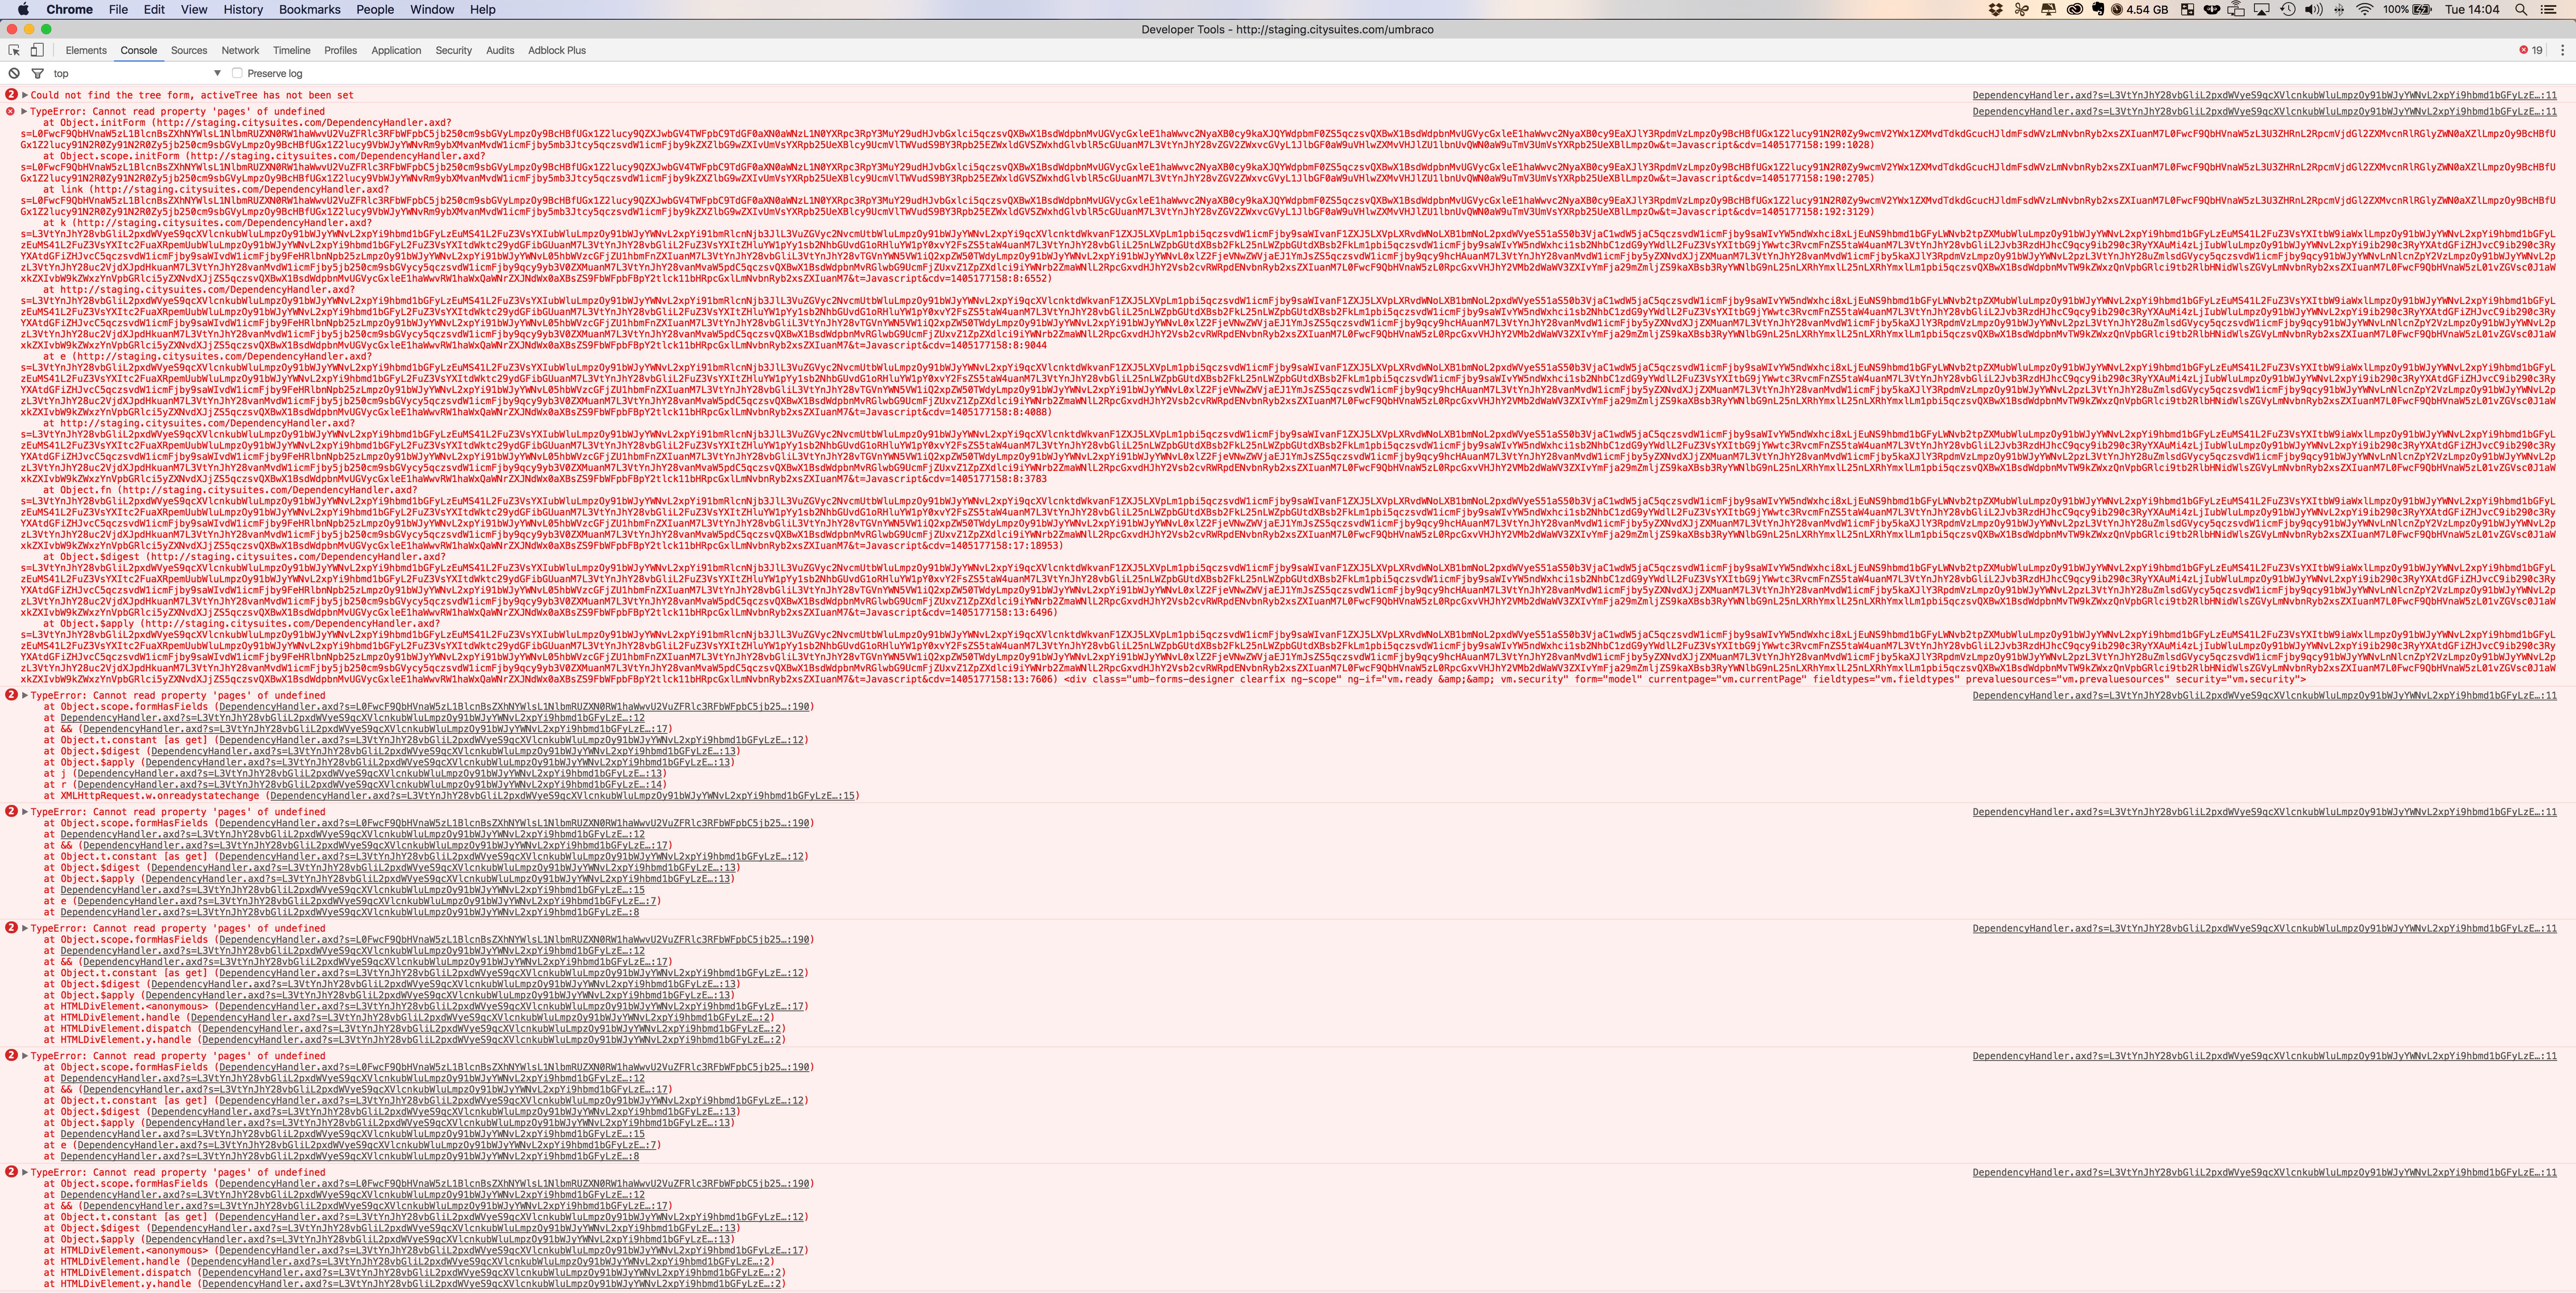Image resolution: width=2576 pixels, height=1293 pixels.
Task: Click the Sources tab in DevTools
Action: tap(188, 50)
